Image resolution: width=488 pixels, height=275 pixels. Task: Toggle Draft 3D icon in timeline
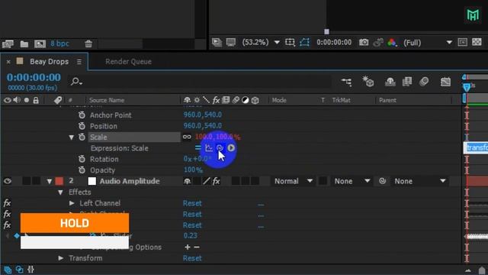coord(368,82)
